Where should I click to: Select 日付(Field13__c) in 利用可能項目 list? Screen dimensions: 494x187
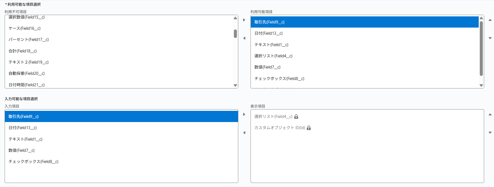268,33
